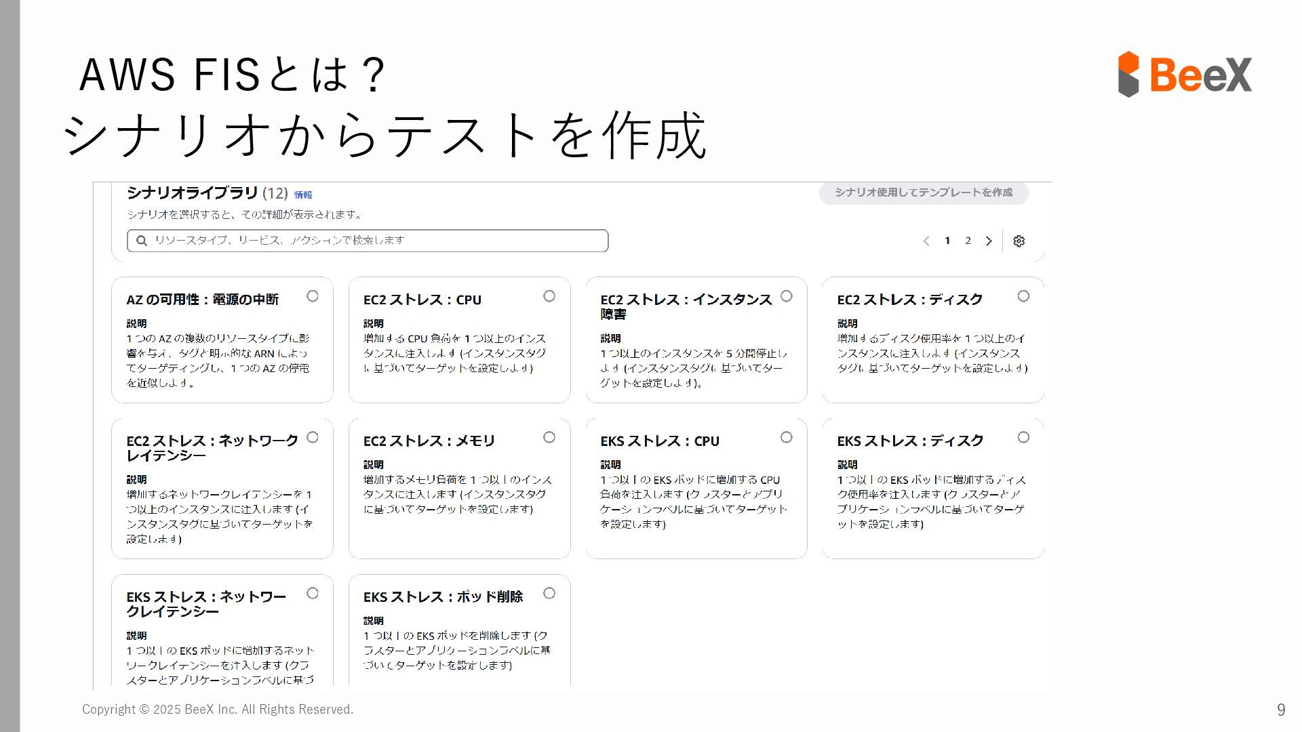Select the EC2 ストレス: CPU radio button

[x=549, y=296]
